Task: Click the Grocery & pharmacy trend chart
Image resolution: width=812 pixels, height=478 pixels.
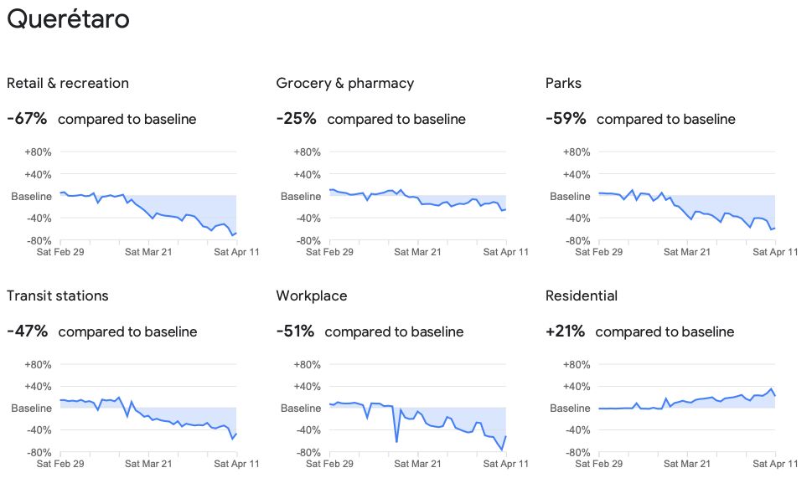Action: pyautogui.click(x=418, y=196)
